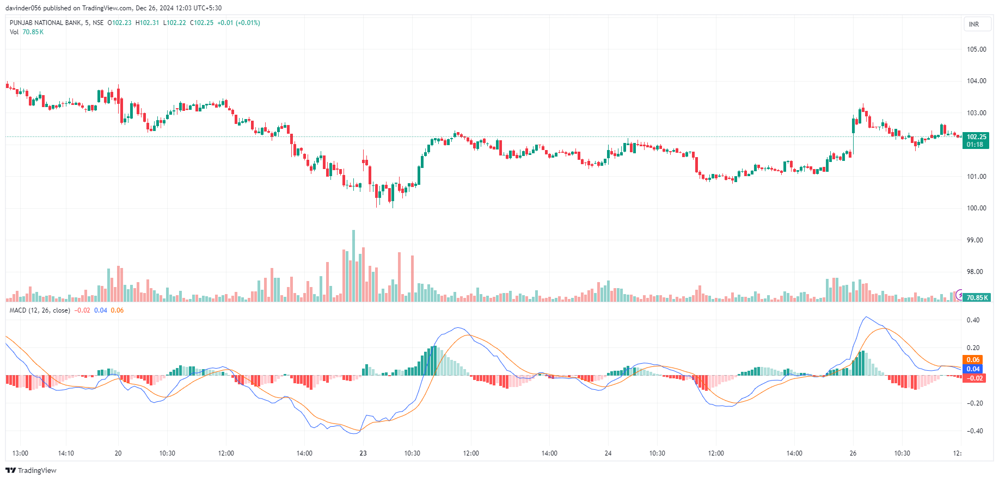Click the orange 0.06 signal axis tag
Screen dimensions: 999x480
973,360
